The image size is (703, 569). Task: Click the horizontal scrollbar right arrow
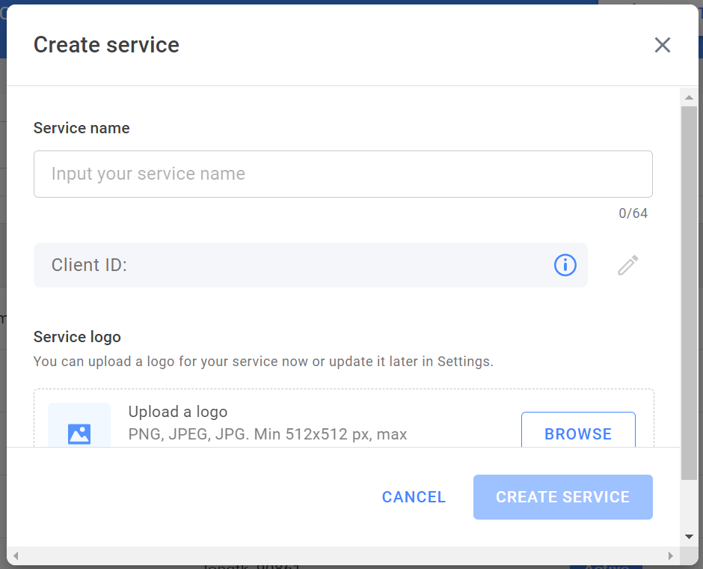tap(672, 556)
